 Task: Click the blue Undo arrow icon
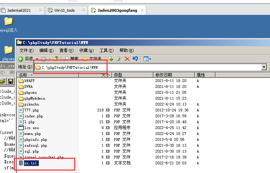click(x=135, y=59)
